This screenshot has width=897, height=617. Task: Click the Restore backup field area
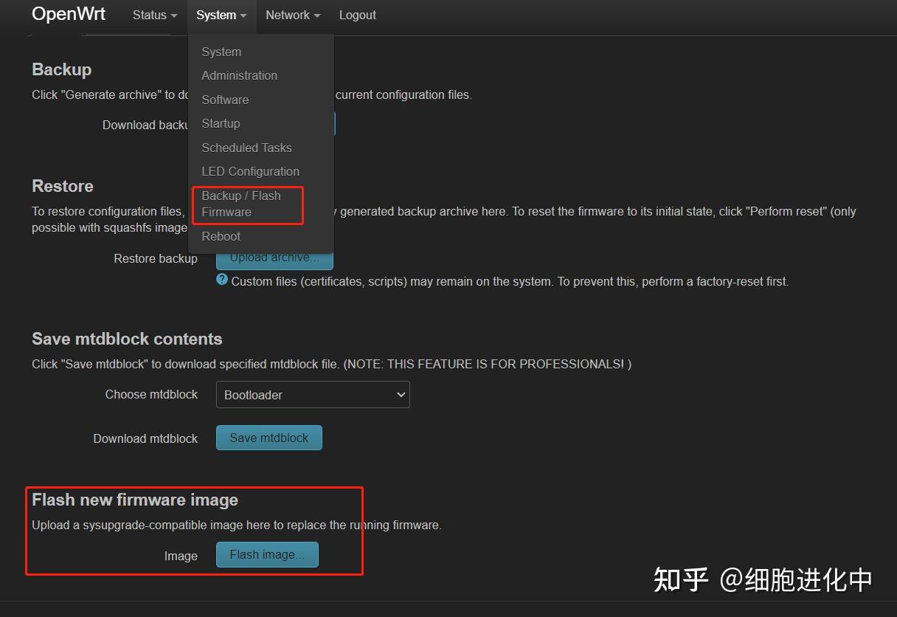click(156, 258)
